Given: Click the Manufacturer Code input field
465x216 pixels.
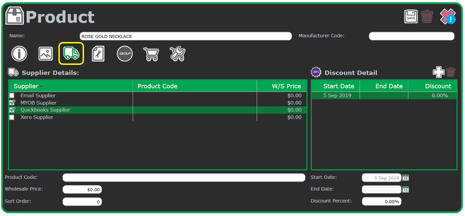Looking at the screenshot, I should click(412, 36).
